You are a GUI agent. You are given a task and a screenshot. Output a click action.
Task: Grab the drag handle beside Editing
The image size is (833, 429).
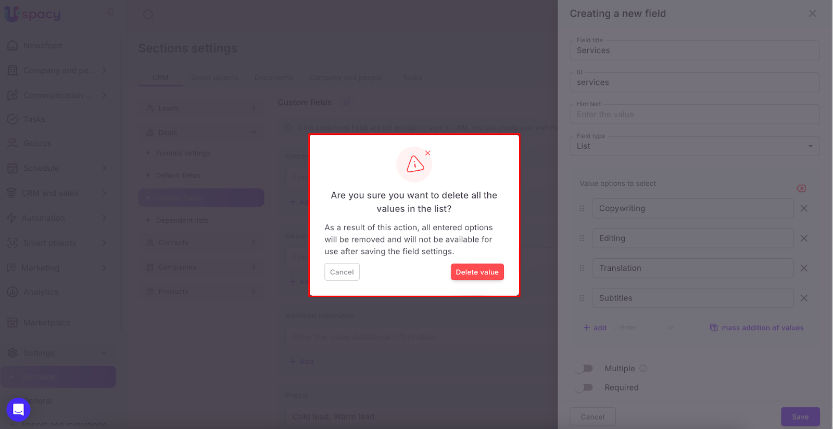(582, 238)
